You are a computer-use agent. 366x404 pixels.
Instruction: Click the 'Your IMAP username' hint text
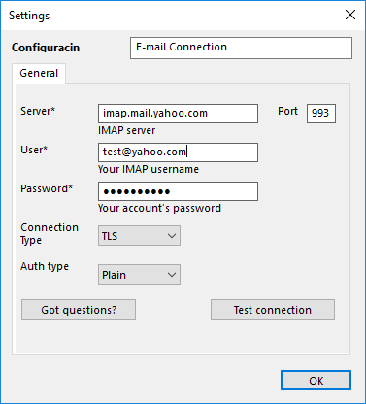(149, 169)
